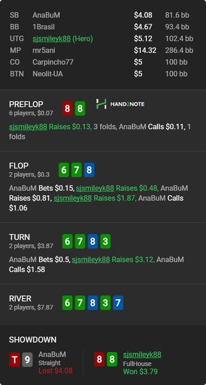This screenshot has width=206, height=385.
Task: Click the blue 7 river card
Action: [x=118, y=302]
